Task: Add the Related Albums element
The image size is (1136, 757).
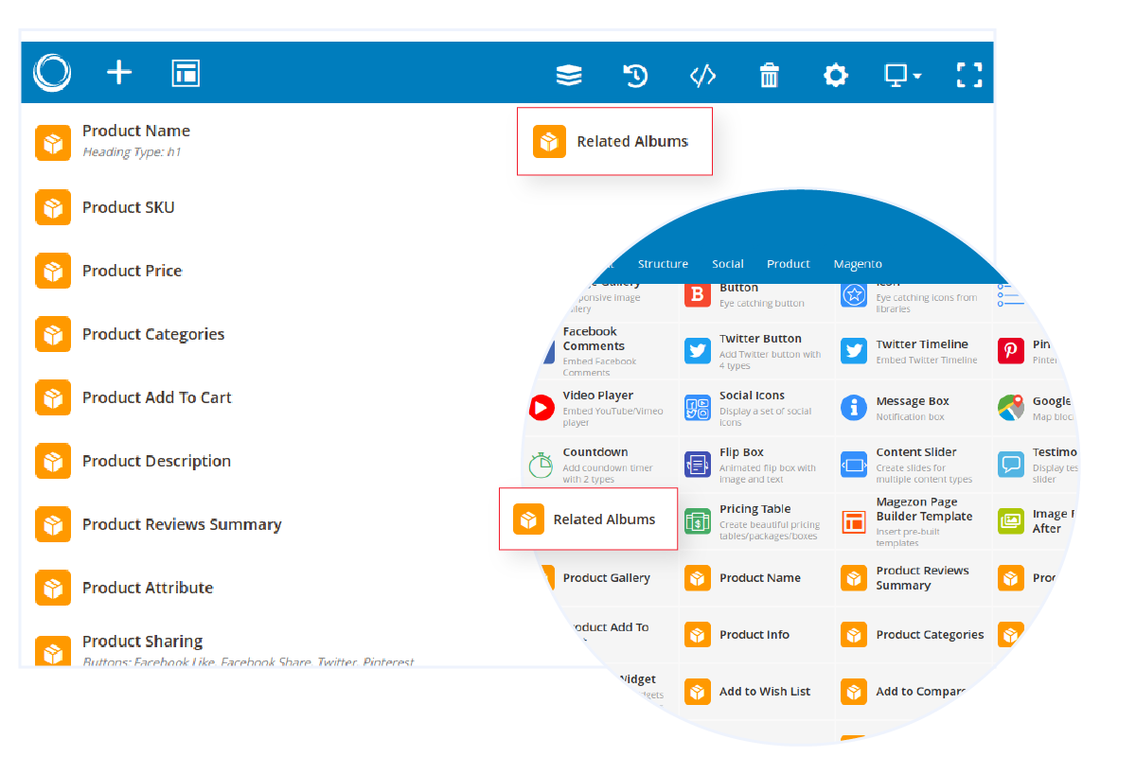Action: click(x=588, y=519)
